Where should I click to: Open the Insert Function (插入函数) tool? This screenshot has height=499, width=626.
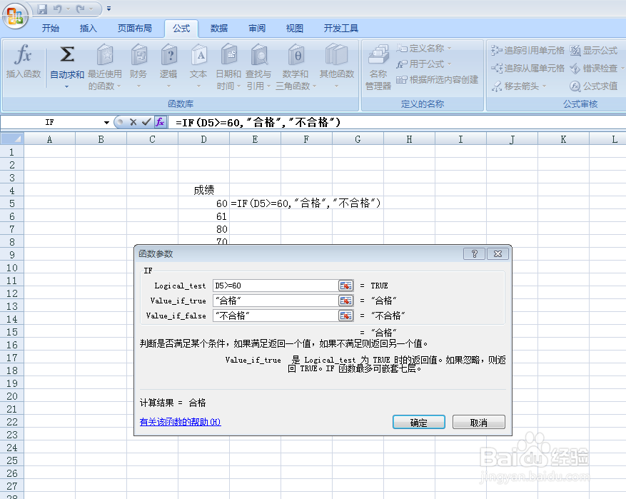point(24,64)
